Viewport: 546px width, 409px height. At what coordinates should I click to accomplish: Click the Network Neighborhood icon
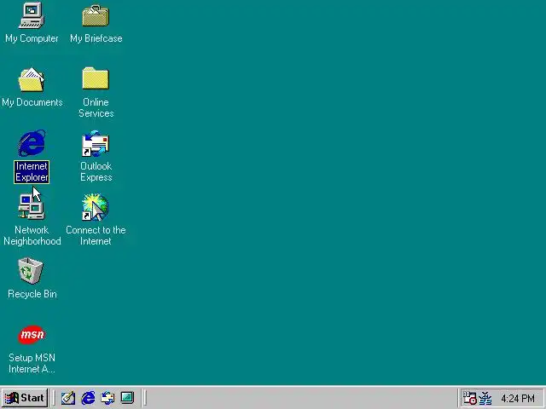click(32, 207)
